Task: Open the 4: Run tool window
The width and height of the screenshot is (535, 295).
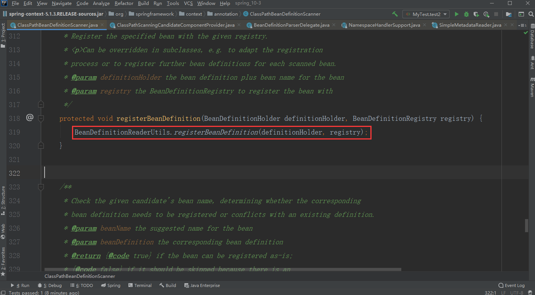Action: tap(20, 285)
